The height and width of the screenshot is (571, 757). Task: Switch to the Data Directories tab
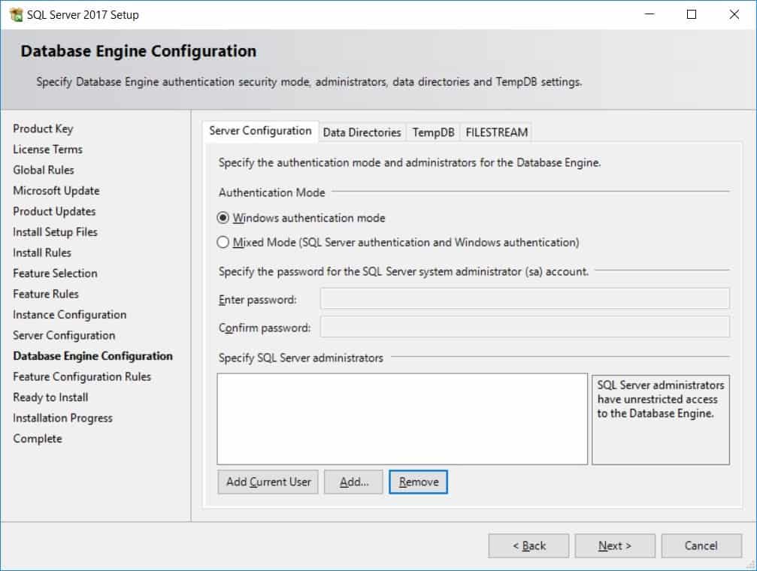[x=362, y=132]
